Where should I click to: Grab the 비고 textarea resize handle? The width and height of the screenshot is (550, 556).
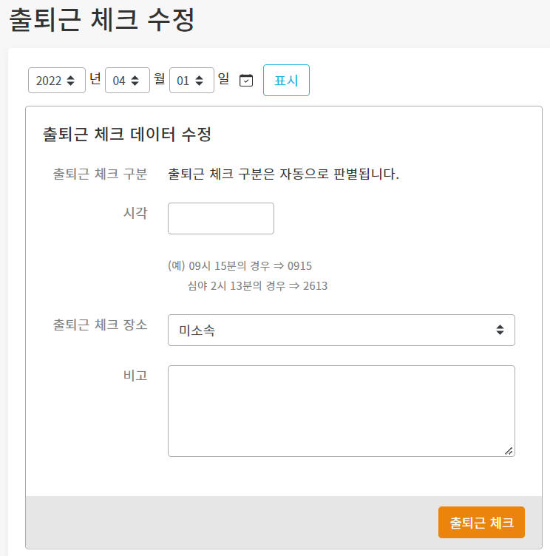509,450
